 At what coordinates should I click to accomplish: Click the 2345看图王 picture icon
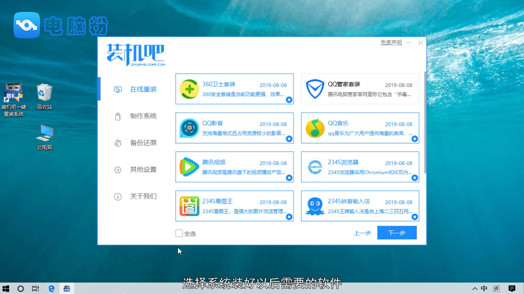(190, 206)
